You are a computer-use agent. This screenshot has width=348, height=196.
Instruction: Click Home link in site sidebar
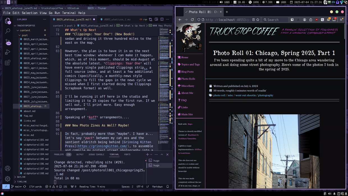coord(183,57)
